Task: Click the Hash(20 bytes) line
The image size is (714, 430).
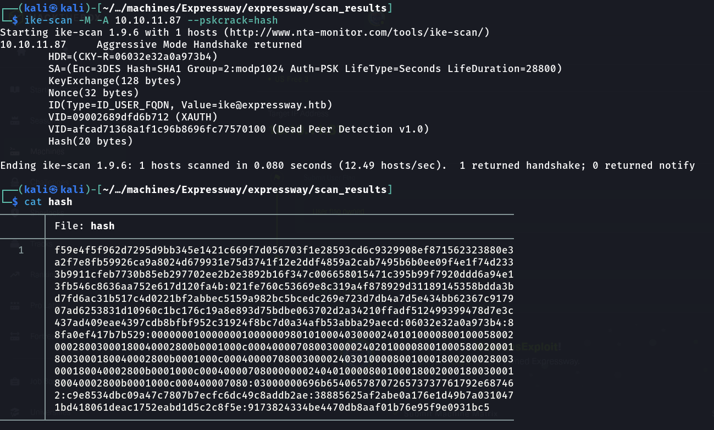Action: click(x=91, y=141)
